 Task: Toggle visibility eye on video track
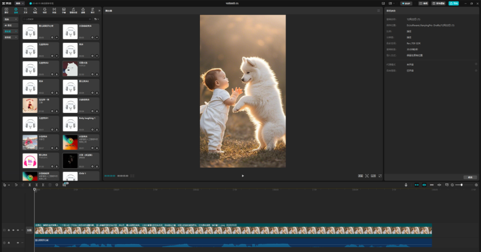(13, 230)
